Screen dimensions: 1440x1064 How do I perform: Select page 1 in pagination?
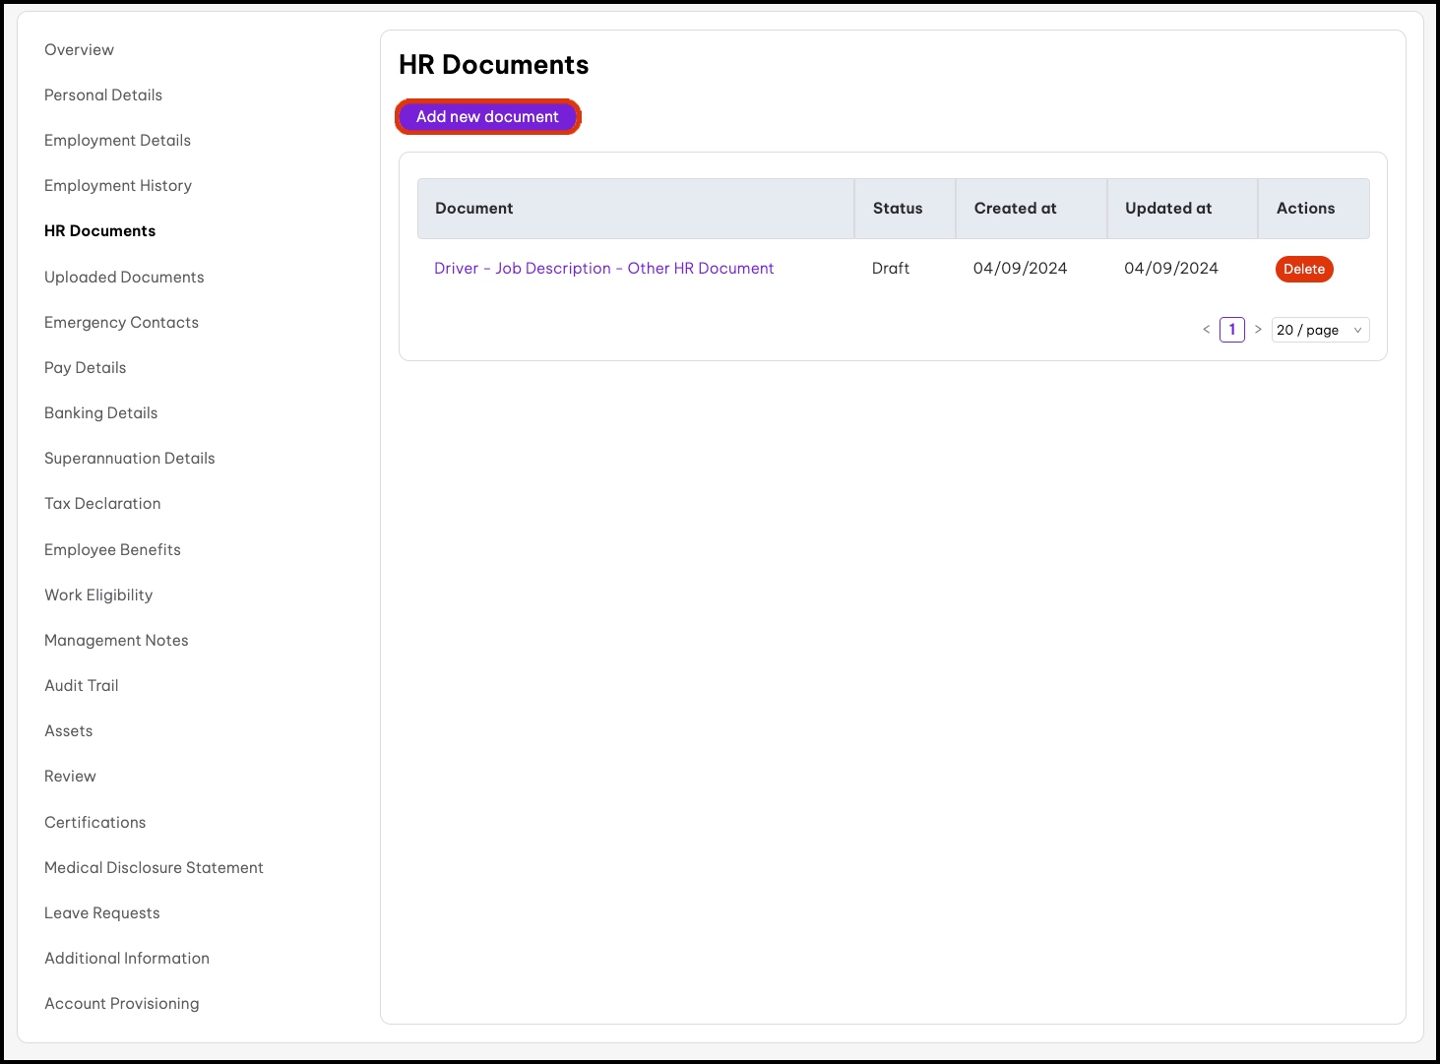(x=1231, y=330)
